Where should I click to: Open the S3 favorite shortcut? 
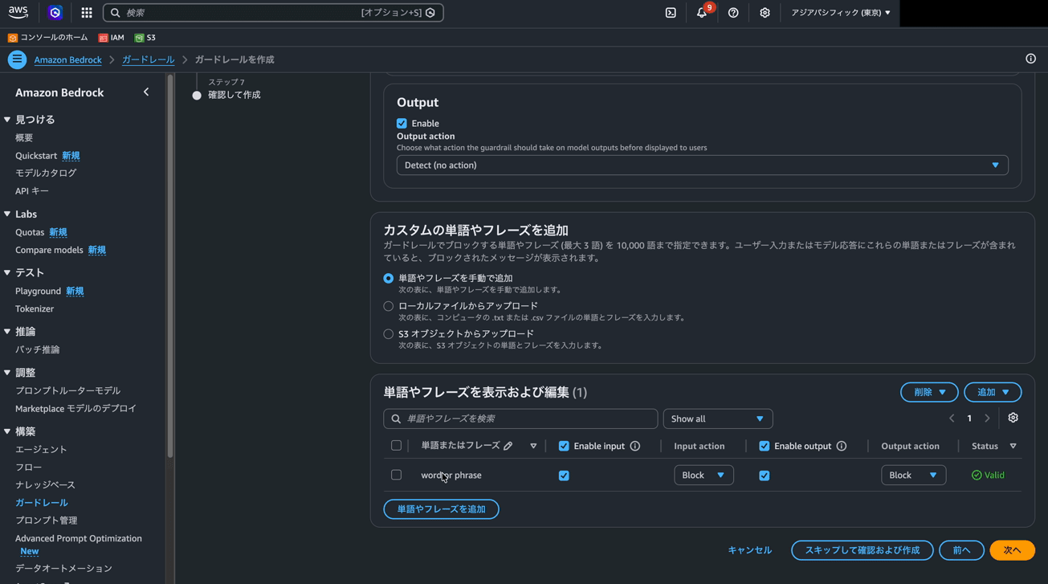click(x=145, y=38)
